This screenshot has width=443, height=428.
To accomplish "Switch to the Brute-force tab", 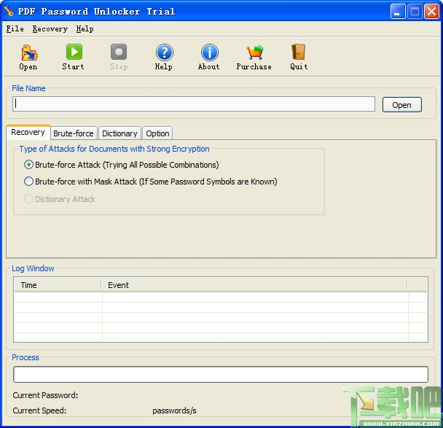I will tap(74, 133).
